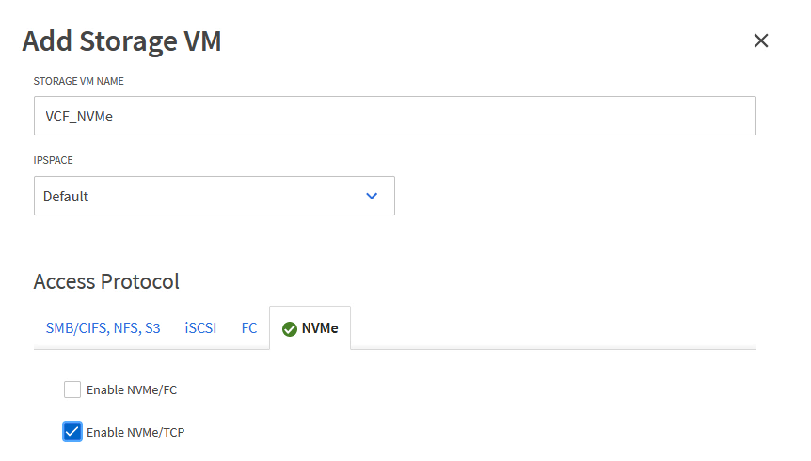Switch to the SMB/CIFS, NFS, S3 tab
Image resolution: width=811 pixels, height=461 pixels.
click(x=103, y=328)
